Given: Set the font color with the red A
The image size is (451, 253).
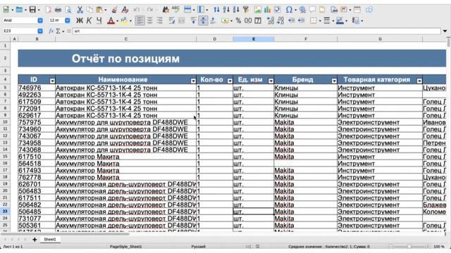Looking at the screenshot, I should coord(111,20).
